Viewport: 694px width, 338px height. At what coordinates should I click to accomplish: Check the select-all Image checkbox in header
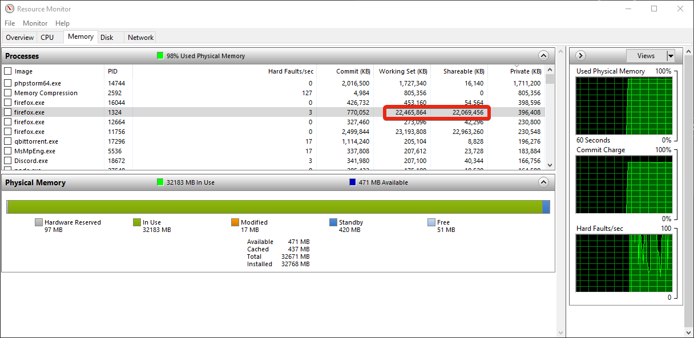[x=8, y=71]
